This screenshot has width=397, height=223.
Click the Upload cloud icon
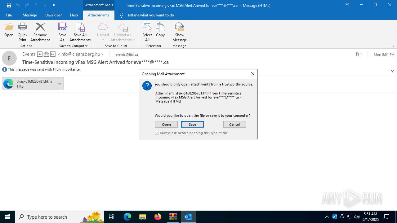[103, 27]
